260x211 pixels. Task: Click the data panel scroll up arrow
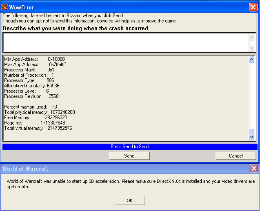pos(251,59)
